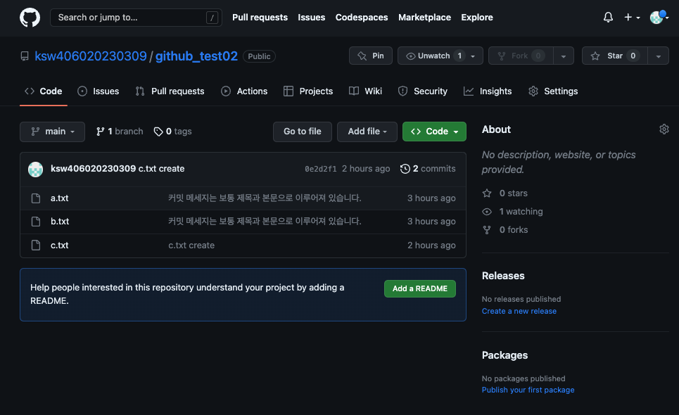This screenshot has height=415, width=679.
Task: Switch to the Issues tab
Action: 99,91
